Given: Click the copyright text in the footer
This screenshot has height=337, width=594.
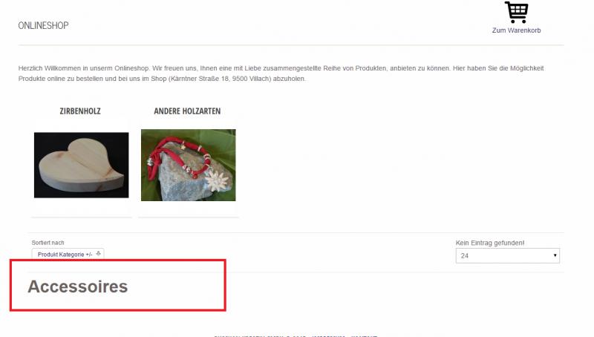Looking at the screenshot, I should tap(260, 336).
